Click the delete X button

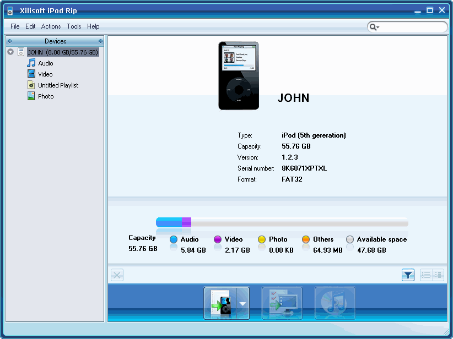[x=117, y=275]
